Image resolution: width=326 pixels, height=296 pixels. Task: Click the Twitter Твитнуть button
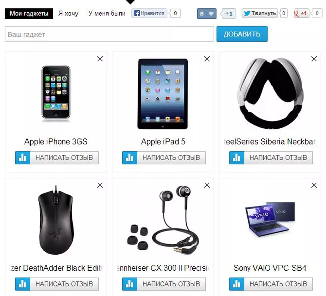[260, 13]
